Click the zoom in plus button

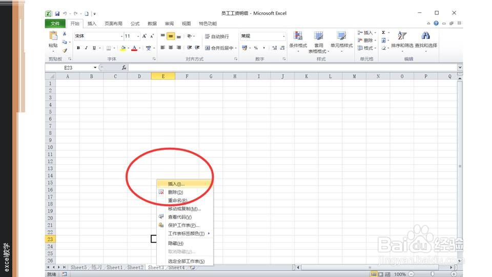[x=454, y=274]
